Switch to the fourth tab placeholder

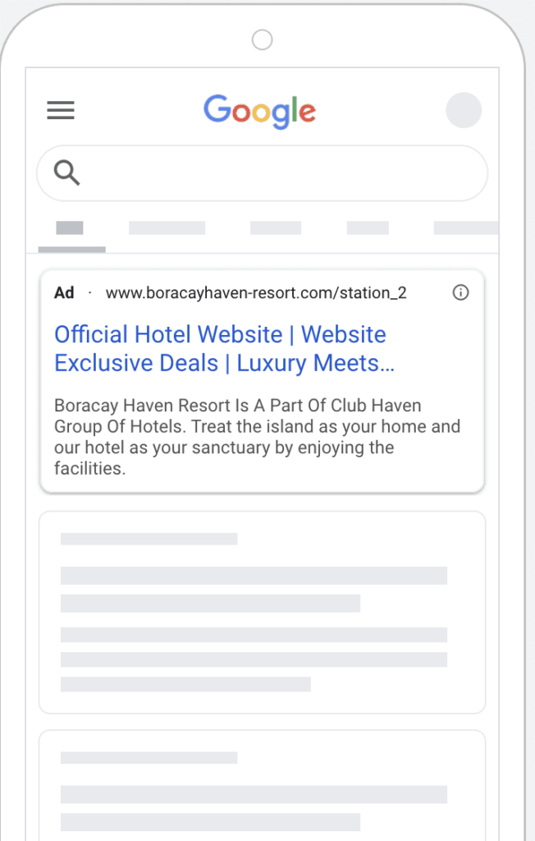pos(368,228)
